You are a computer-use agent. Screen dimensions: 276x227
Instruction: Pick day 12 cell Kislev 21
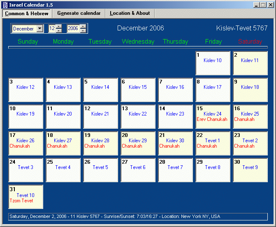click(x=100, y=117)
